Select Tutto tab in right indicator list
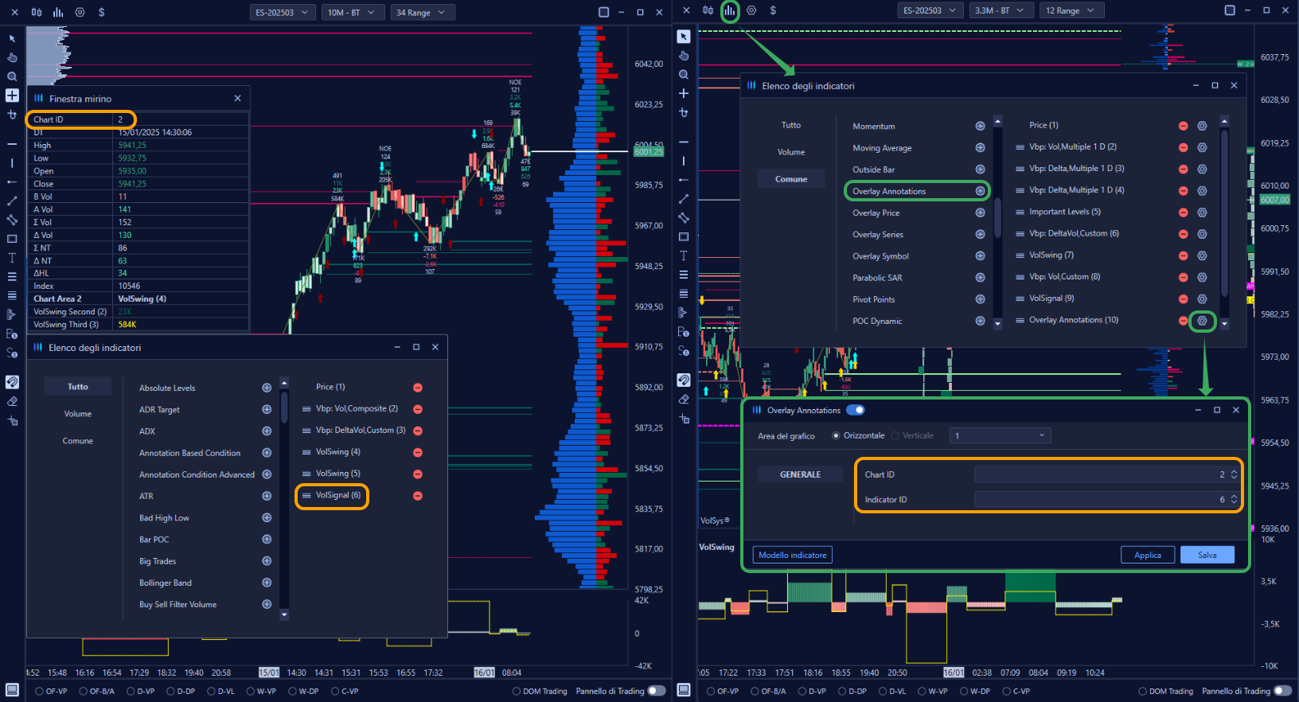The image size is (1299, 702). point(791,125)
